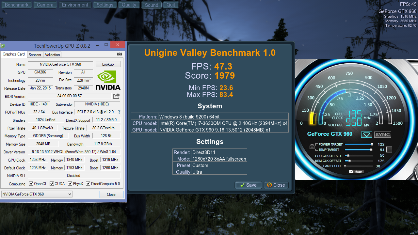Click the Release Date Jan 22, 2015 field
This screenshot has height=235, width=418.
pyautogui.click(x=40, y=88)
